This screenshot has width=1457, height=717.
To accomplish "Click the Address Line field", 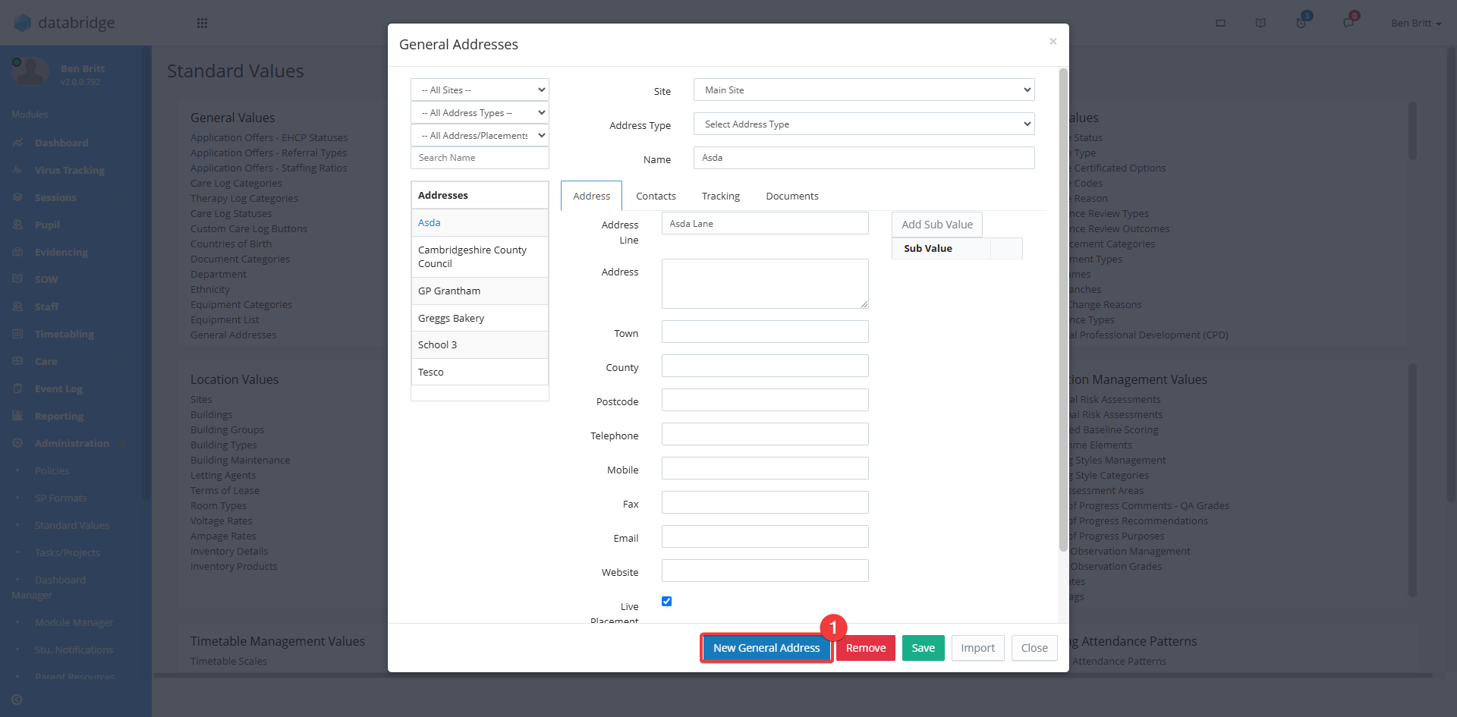I will point(765,223).
